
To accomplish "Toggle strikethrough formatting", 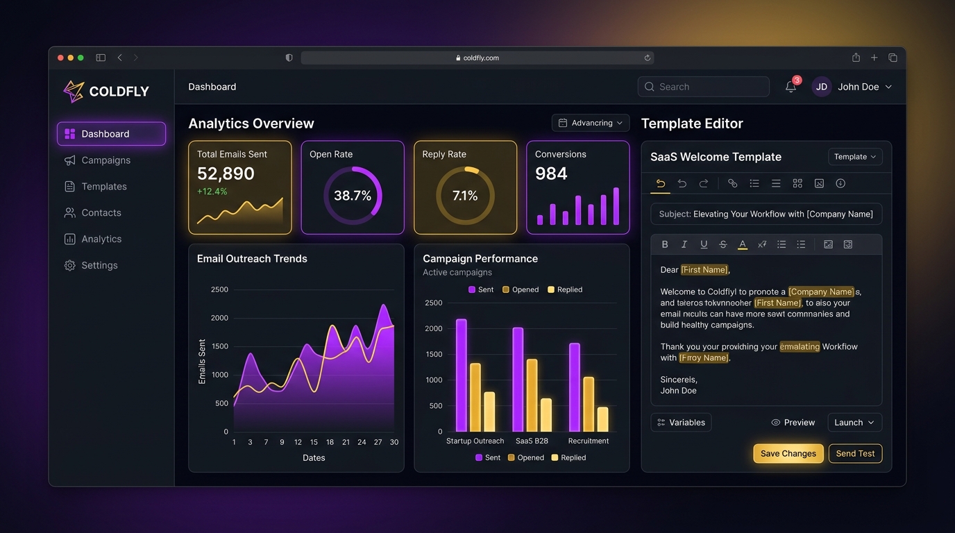I will pyautogui.click(x=723, y=244).
